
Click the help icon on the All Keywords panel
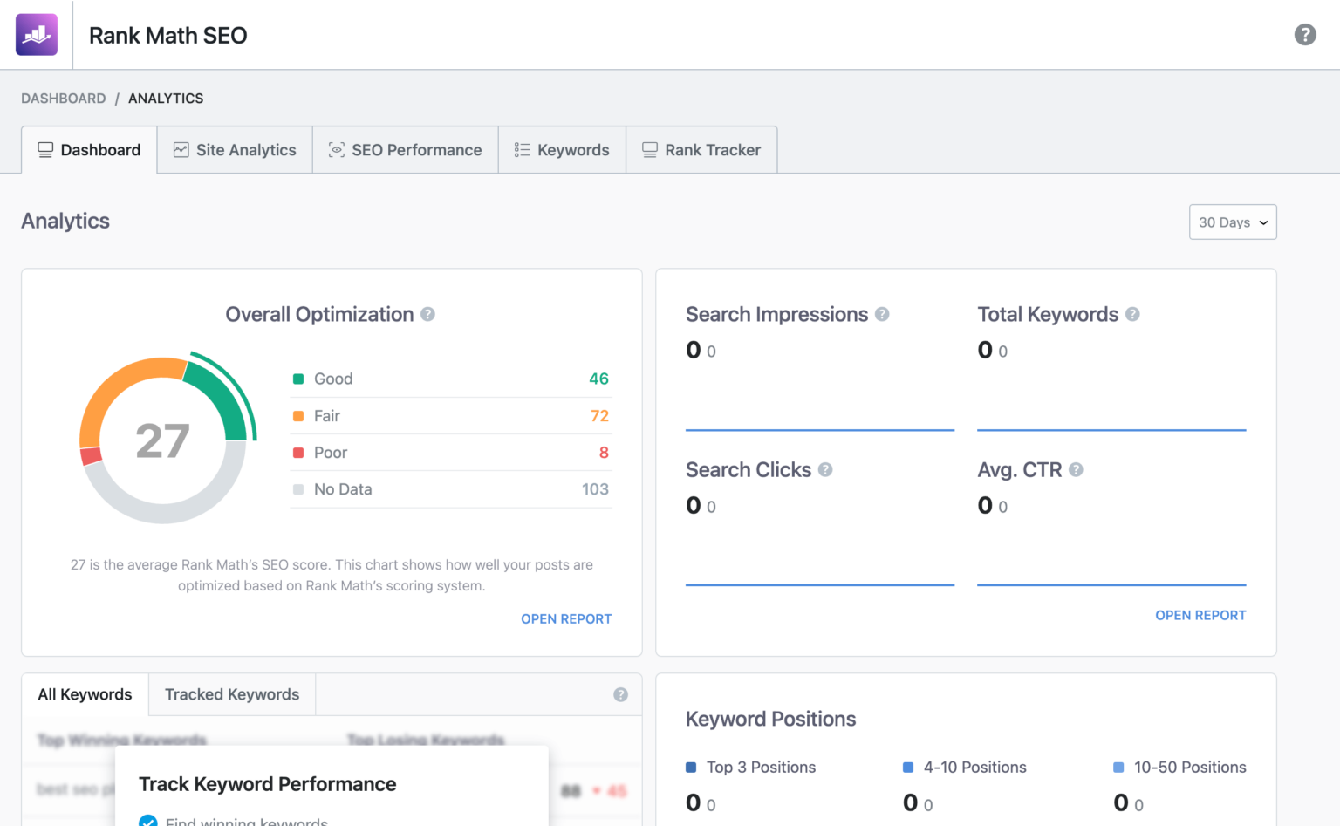coord(621,694)
